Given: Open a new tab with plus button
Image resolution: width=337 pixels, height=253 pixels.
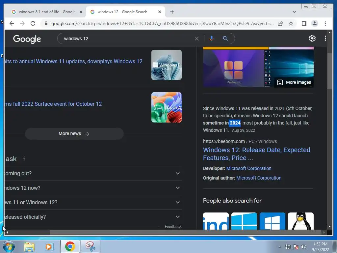Looking at the screenshot, I should 172,12.
